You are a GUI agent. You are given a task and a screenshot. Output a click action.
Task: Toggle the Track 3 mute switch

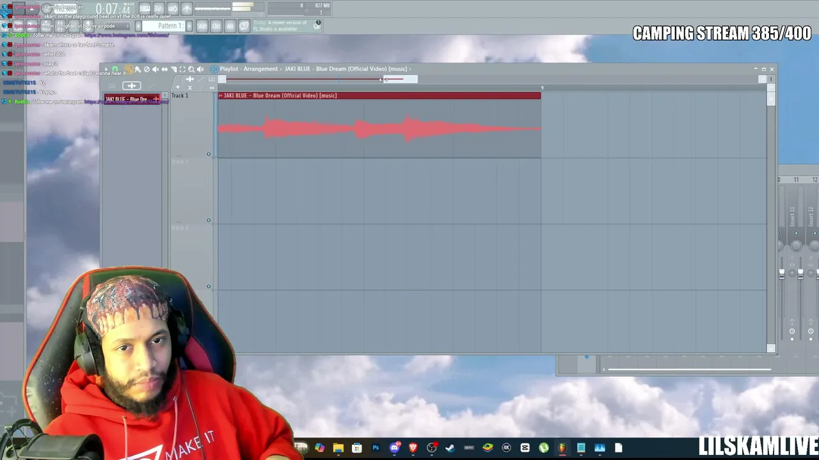pyautogui.click(x=209, y=287)
